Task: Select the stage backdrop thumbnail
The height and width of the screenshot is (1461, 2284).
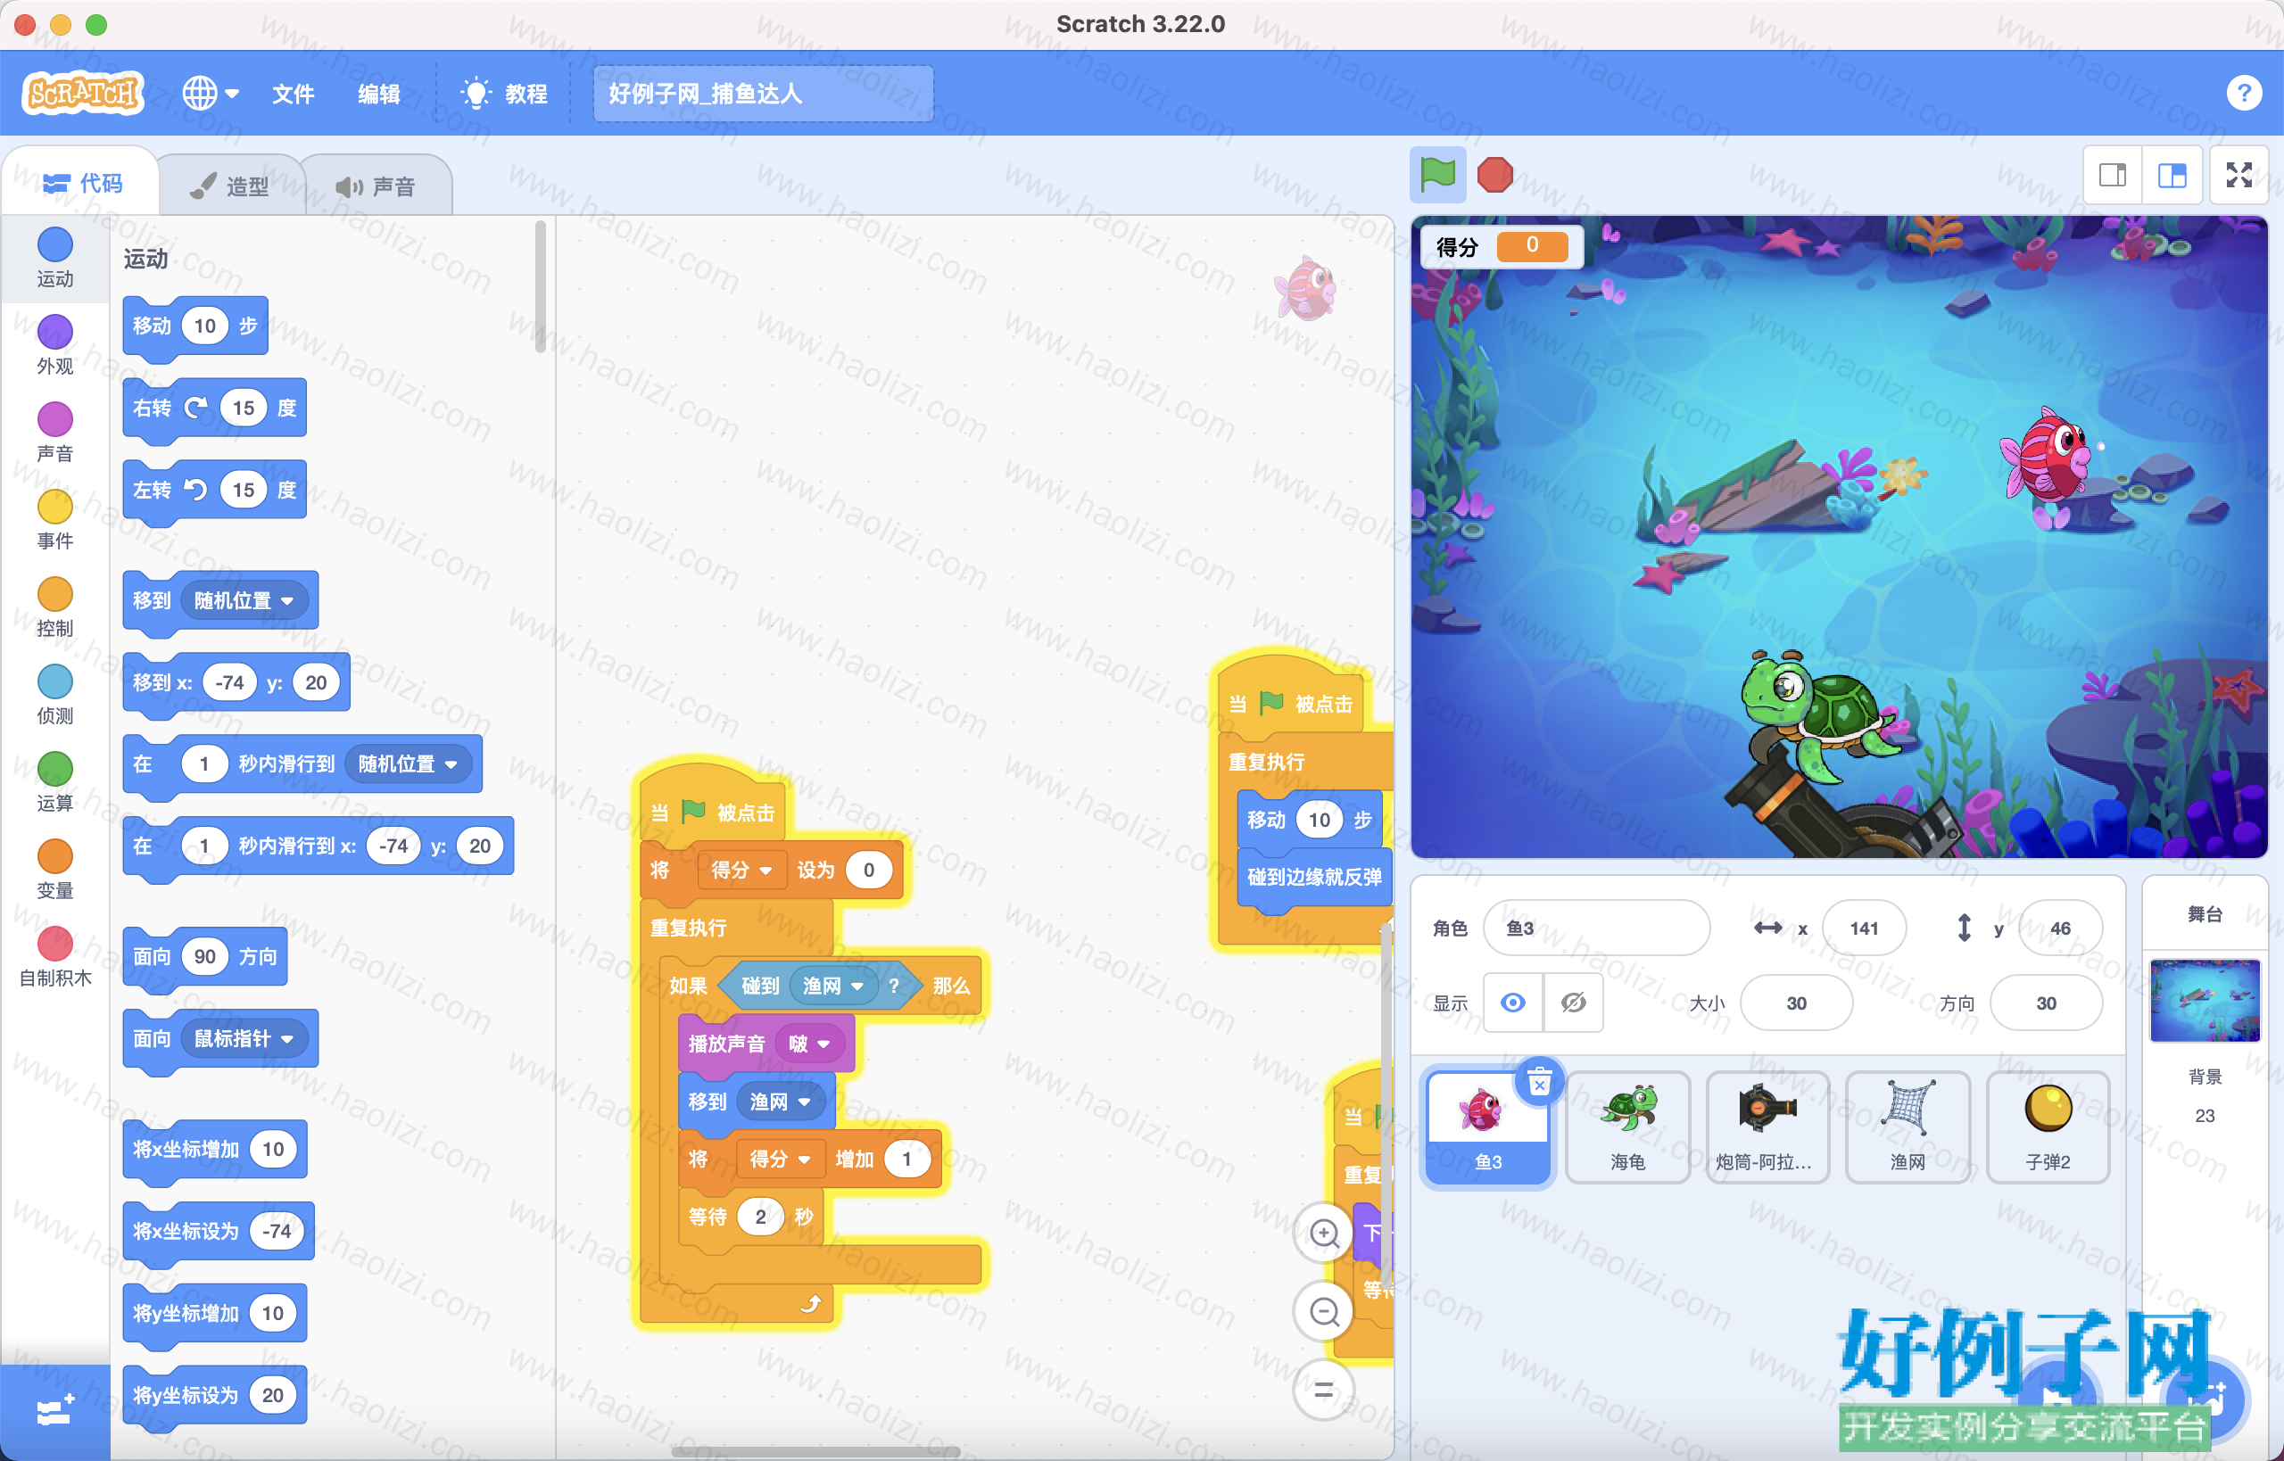Action: 2205,1000
